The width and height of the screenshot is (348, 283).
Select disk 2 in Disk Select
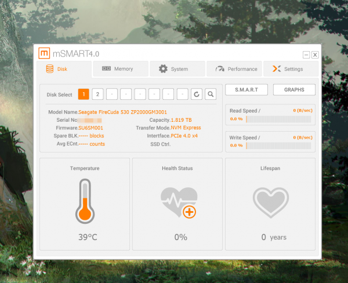click(98, 94)
